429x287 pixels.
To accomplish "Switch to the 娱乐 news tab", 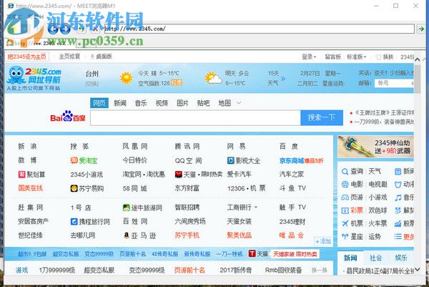I will click(401, 258).
